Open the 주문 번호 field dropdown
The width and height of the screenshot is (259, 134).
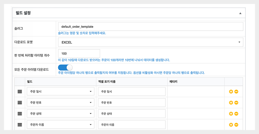60,103
